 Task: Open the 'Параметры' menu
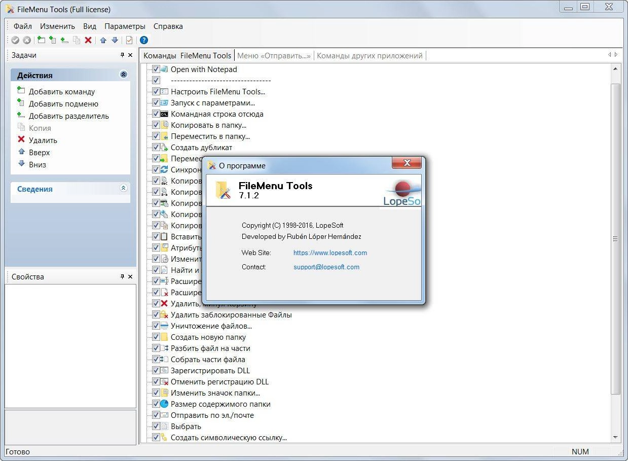[125, 26]
